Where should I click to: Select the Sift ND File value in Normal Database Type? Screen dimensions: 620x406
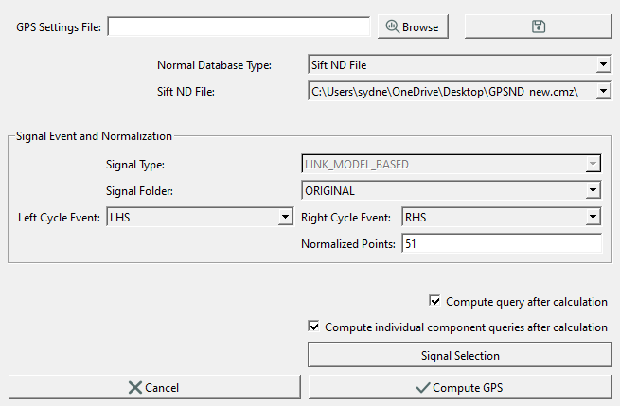339,65
